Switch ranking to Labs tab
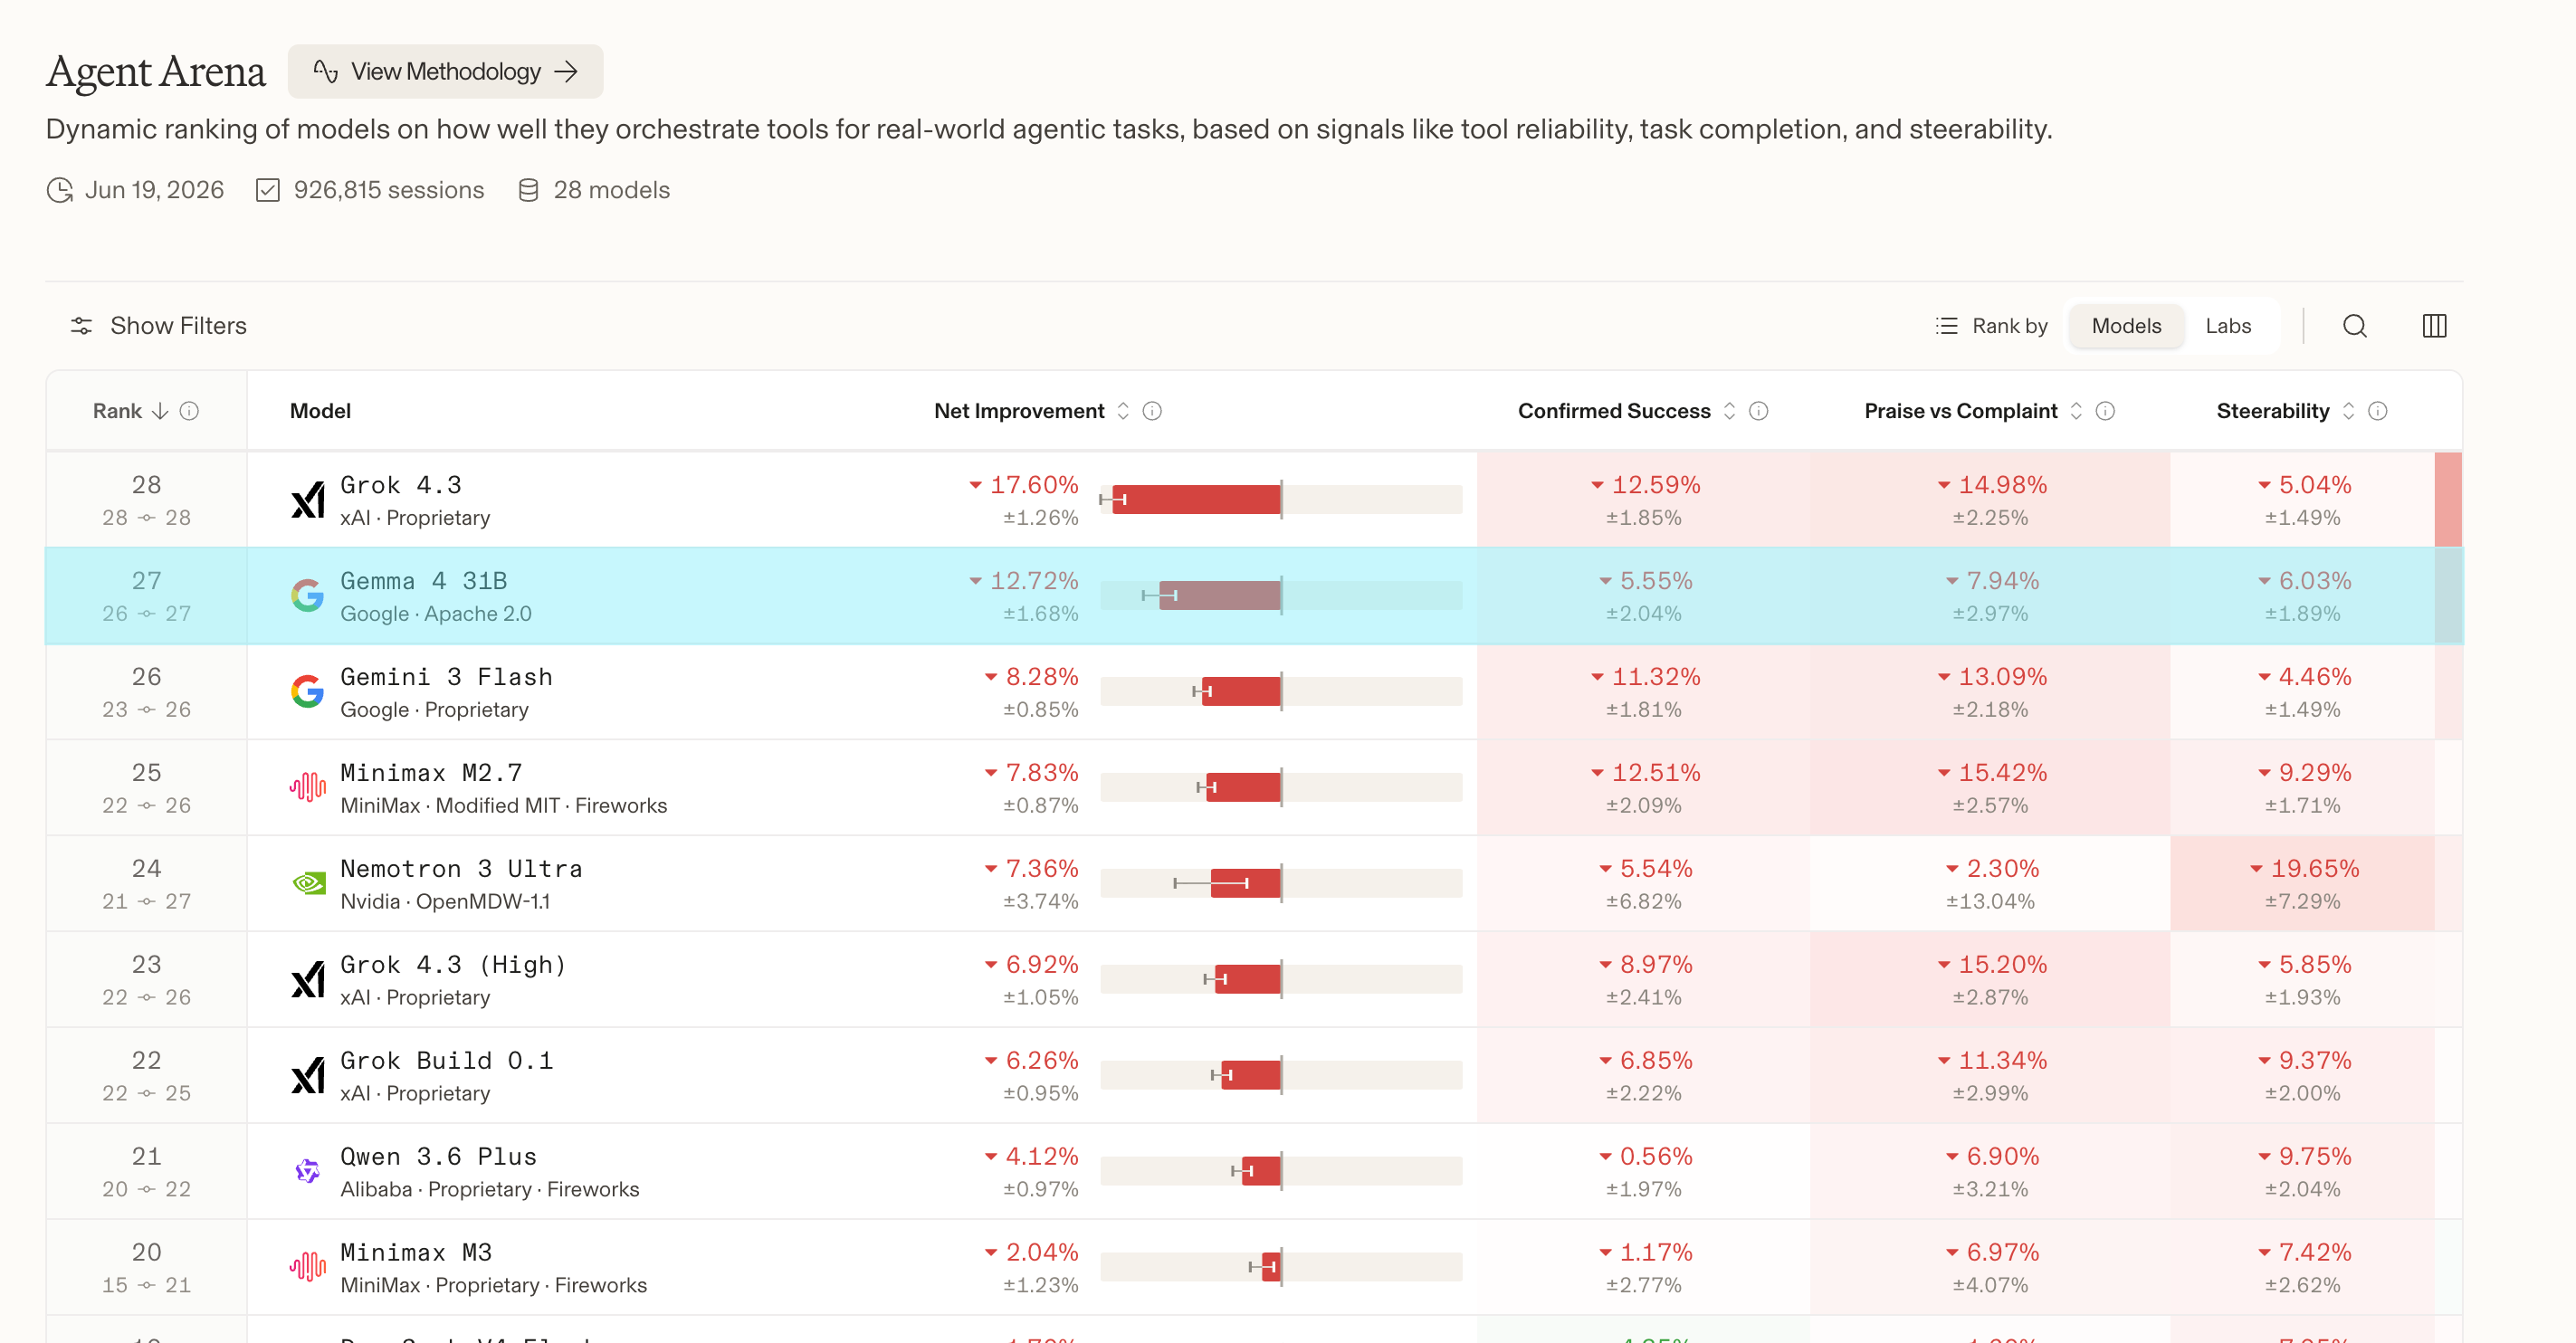 click(2228, 326)
